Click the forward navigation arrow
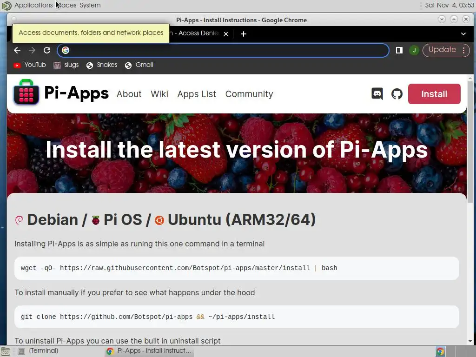The height and width of the screenshot is (357, 476). pos(32,50)
